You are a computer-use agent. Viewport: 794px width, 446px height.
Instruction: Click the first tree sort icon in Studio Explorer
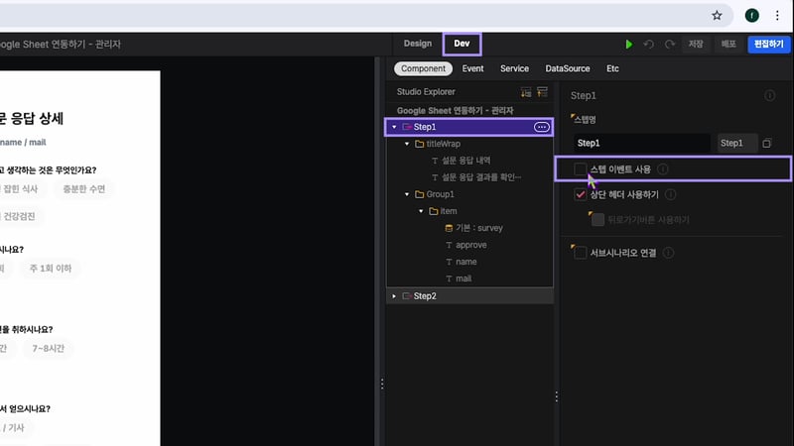click(526, 92)
